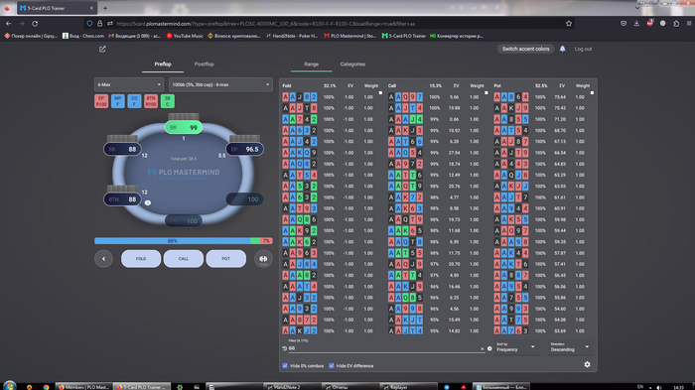695x390 pixels.
Task: Click the Call column header
Action: [x=392, y=86]
